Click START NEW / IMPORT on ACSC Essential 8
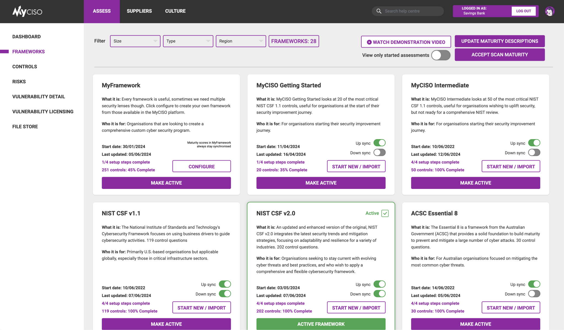The height and width of the screenshot is (330, 564). (511, 308)
